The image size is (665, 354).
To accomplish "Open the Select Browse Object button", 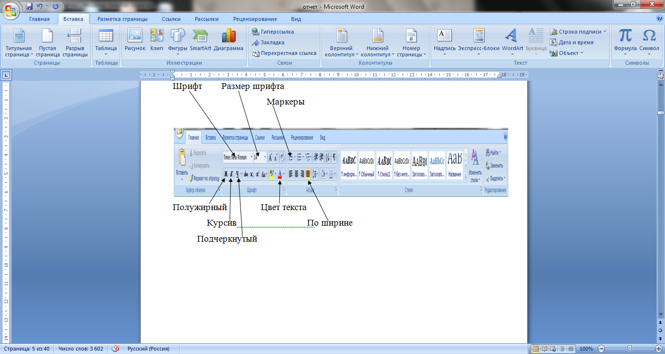I will pyautogui.click(x=661, y=330).
